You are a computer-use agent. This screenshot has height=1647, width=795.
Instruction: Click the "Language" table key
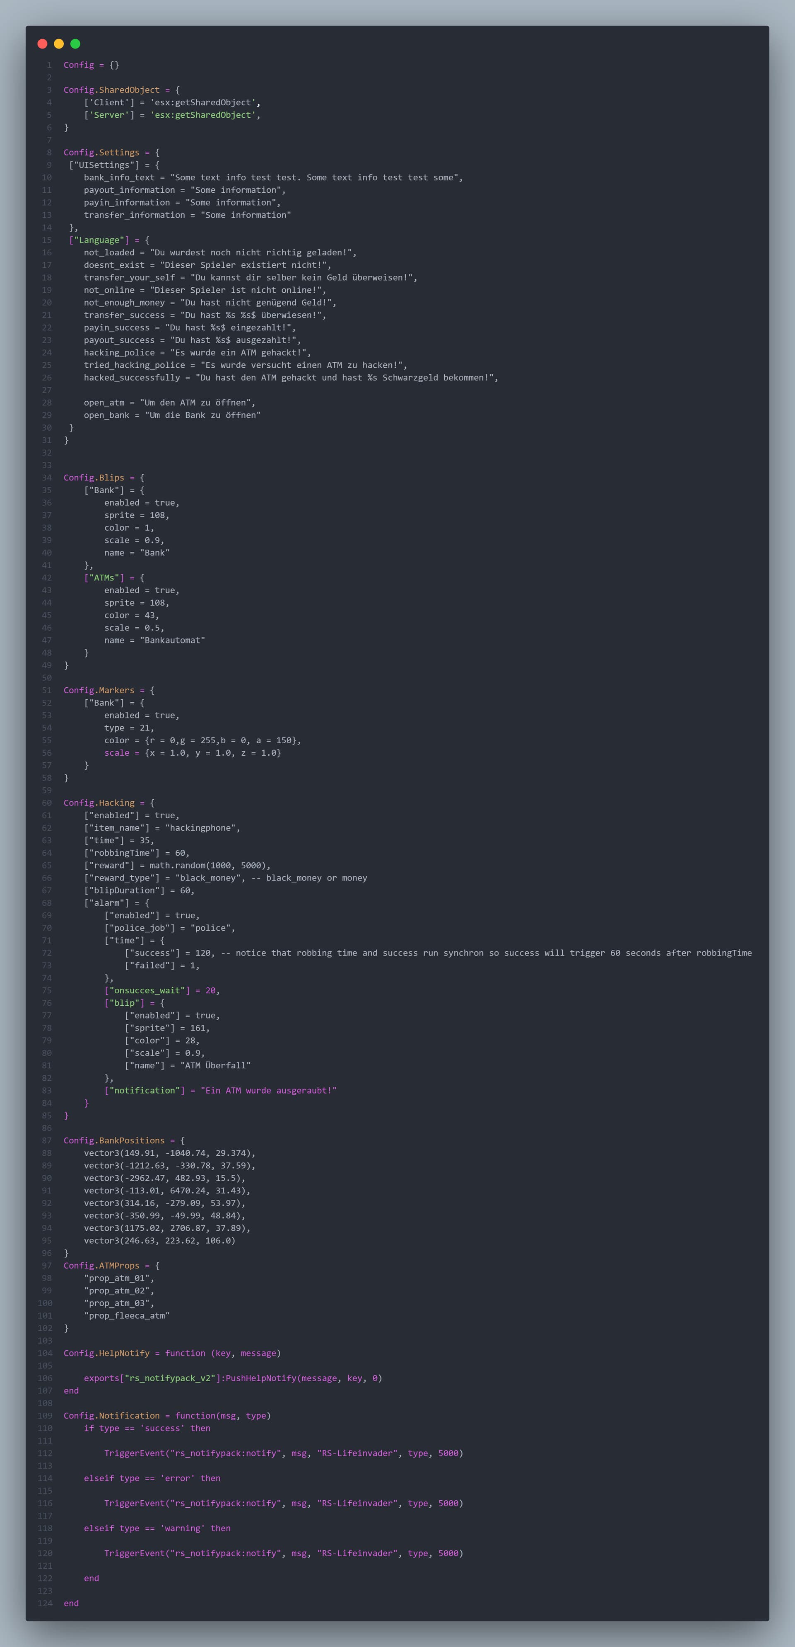(99, 240)
